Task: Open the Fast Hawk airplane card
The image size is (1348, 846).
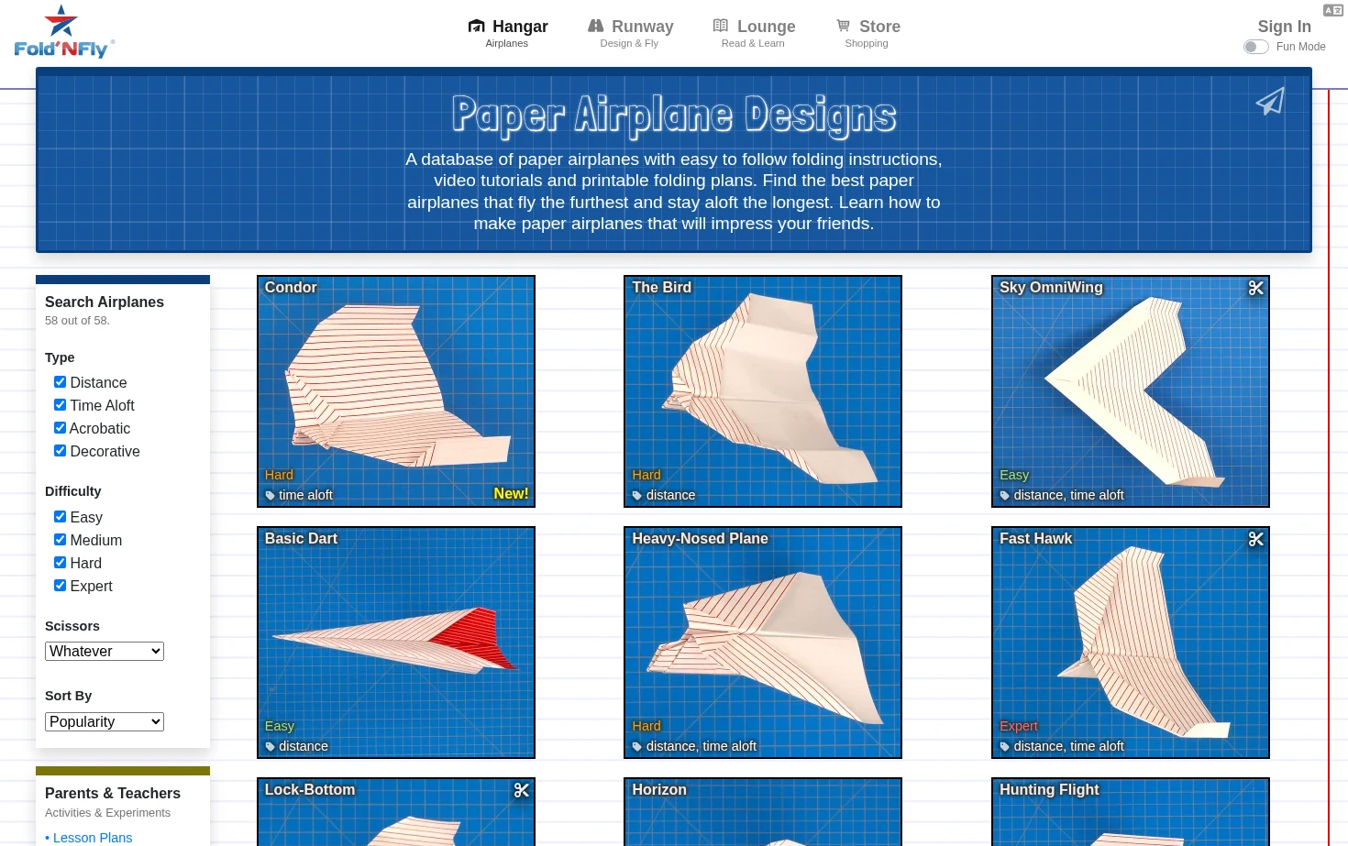Action: point(1131,643)
